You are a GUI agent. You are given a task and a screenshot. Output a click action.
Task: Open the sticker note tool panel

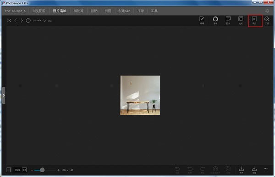coord(228,21)
